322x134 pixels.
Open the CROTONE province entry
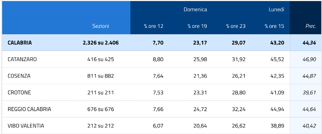click(19, 93)
